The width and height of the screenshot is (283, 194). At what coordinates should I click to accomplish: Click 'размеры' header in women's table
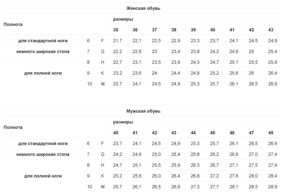123,19
